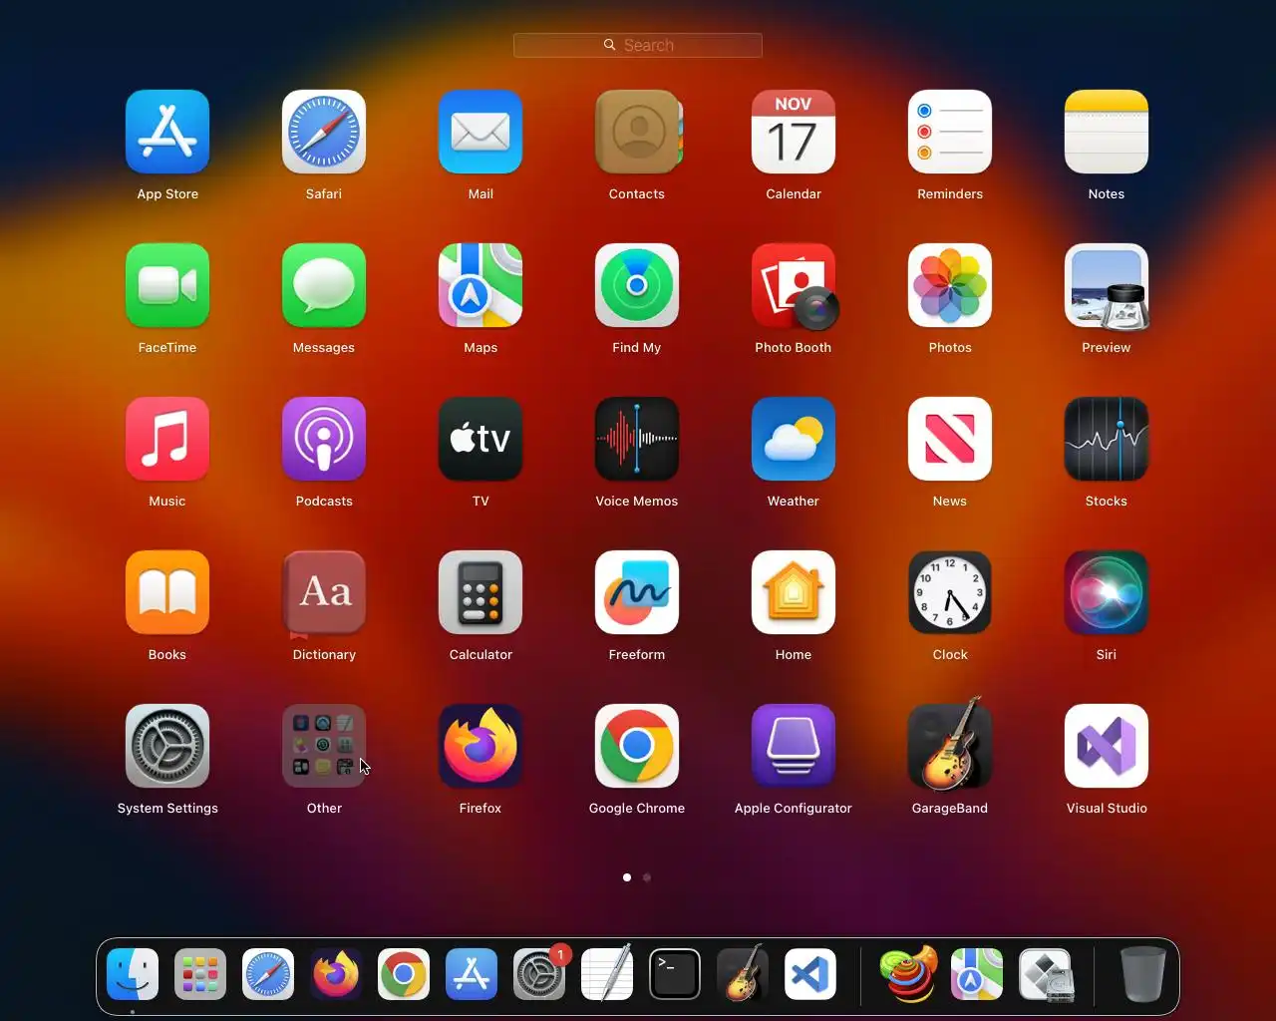Open Firefox from the Dock
This screenshot has height=1021, width=1276.
336,974
